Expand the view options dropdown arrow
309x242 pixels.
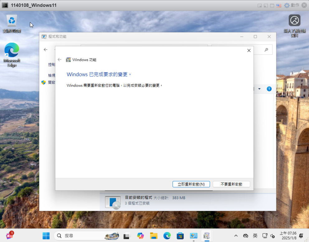259,89
